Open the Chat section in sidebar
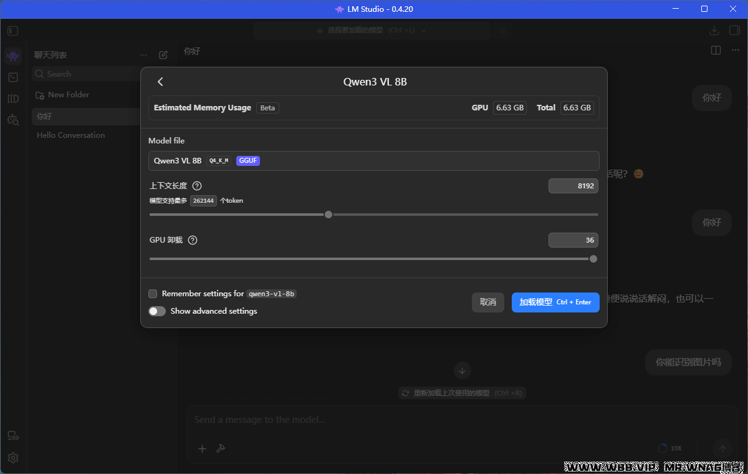Image resolution: width=748 pixels, height=474 pixels. click(x=13, y=56)
